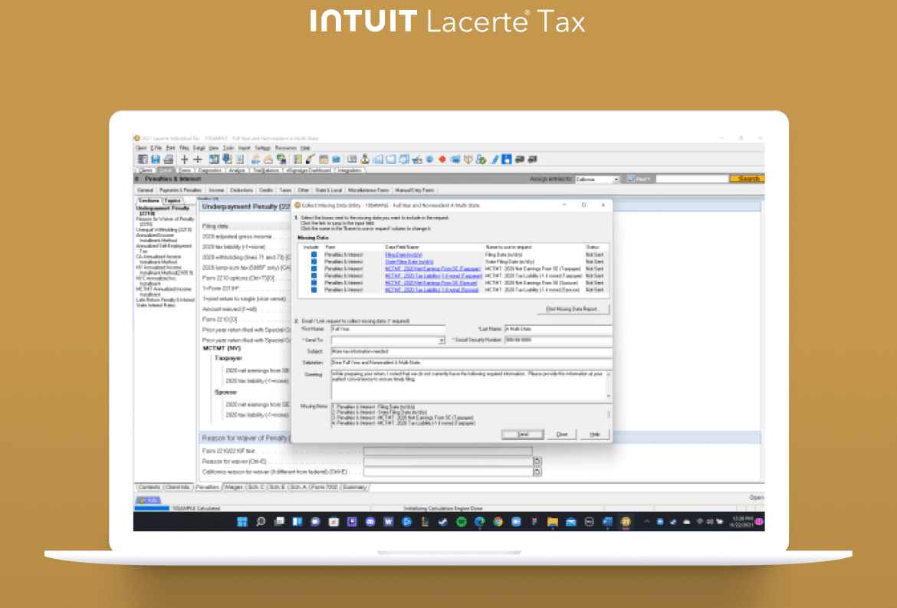Image resolution: width=897 pixels, height=608 pixels.
Task: Open the Wages bottom tab
Action: coord(233,488)
